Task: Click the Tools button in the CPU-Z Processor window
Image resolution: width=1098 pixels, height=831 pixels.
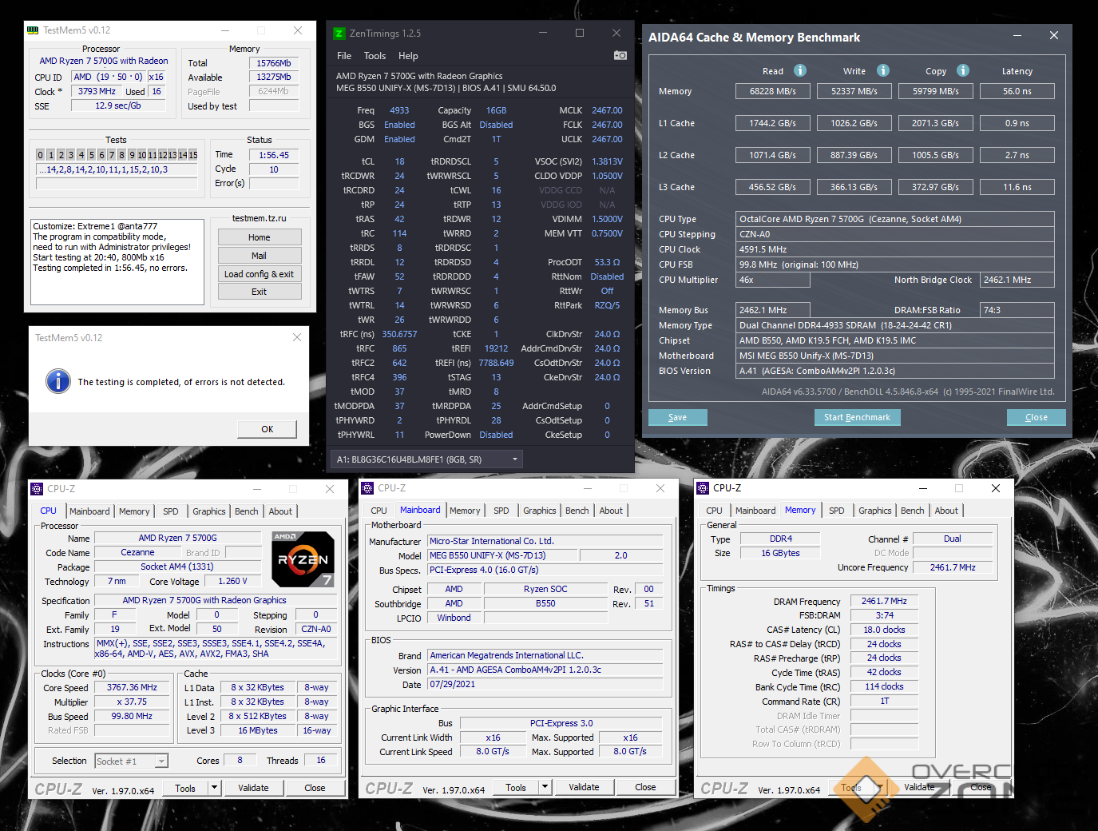Action: click(185, 788)
